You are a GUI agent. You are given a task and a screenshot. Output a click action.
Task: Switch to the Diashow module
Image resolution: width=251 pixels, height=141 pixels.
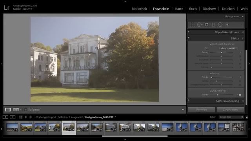[209, 9]
